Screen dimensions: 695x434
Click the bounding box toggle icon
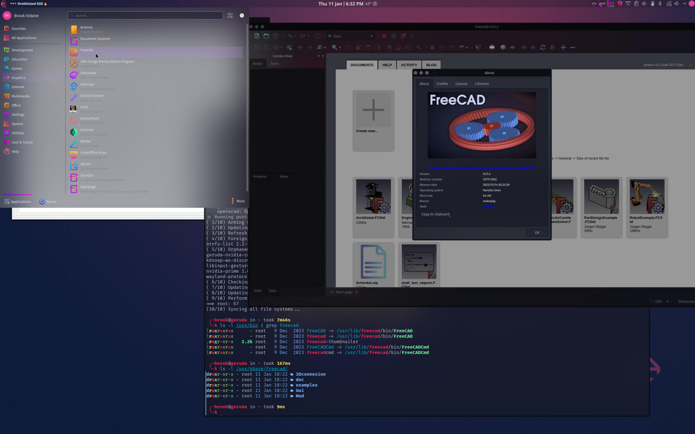click(x=289, y=47)
